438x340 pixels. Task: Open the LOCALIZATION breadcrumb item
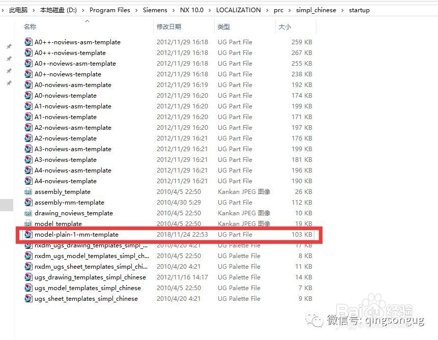pyautogui.click(x=239, y=10)
